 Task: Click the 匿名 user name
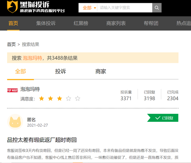tap(31, 120)
